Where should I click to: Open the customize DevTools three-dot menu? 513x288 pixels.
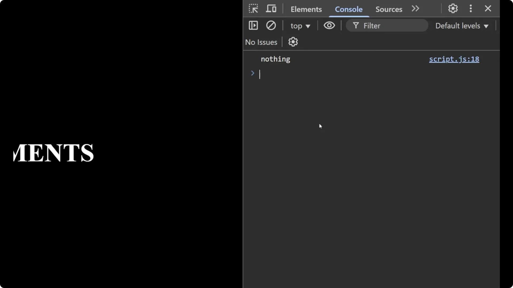pos(471,9)
